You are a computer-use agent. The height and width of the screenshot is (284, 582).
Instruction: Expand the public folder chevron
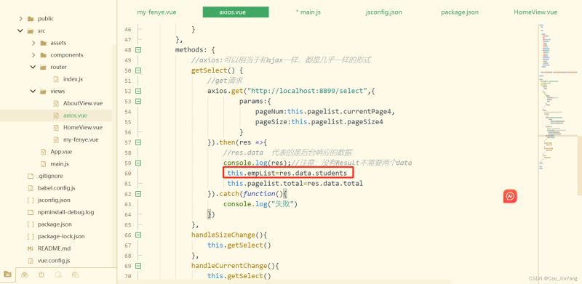pyautogui.click(x=20, y=19)
